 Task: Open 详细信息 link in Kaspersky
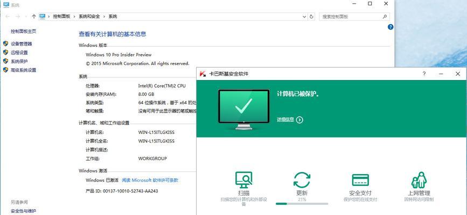pos(285,119)
